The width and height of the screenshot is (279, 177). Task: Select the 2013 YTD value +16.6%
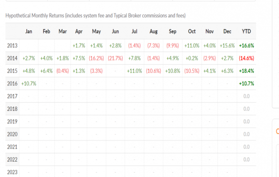246,46
